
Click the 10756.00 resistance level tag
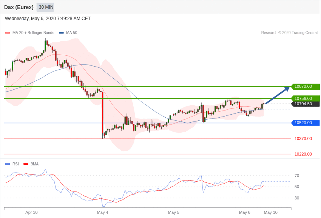(306, 98)
